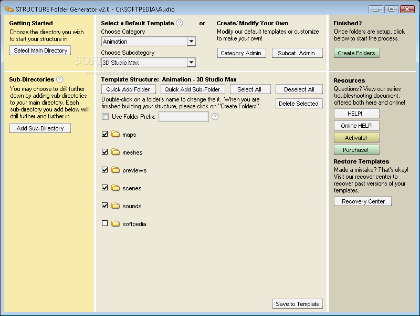Close the STRUCTURE Folder Generator window
Screen dimensions: 420x316
pyautogui.click(x=407, y=9)
